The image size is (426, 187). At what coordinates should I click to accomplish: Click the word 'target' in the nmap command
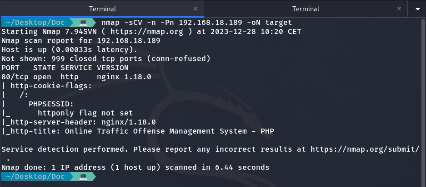277,22
